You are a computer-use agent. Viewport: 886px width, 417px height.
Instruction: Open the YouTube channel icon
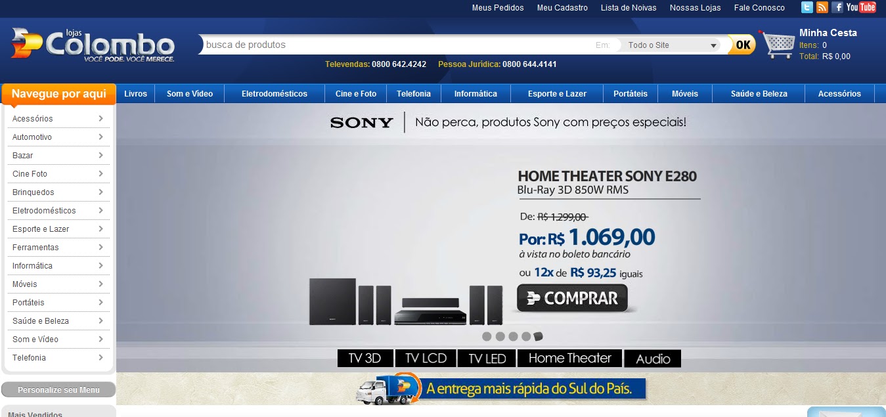861,7
